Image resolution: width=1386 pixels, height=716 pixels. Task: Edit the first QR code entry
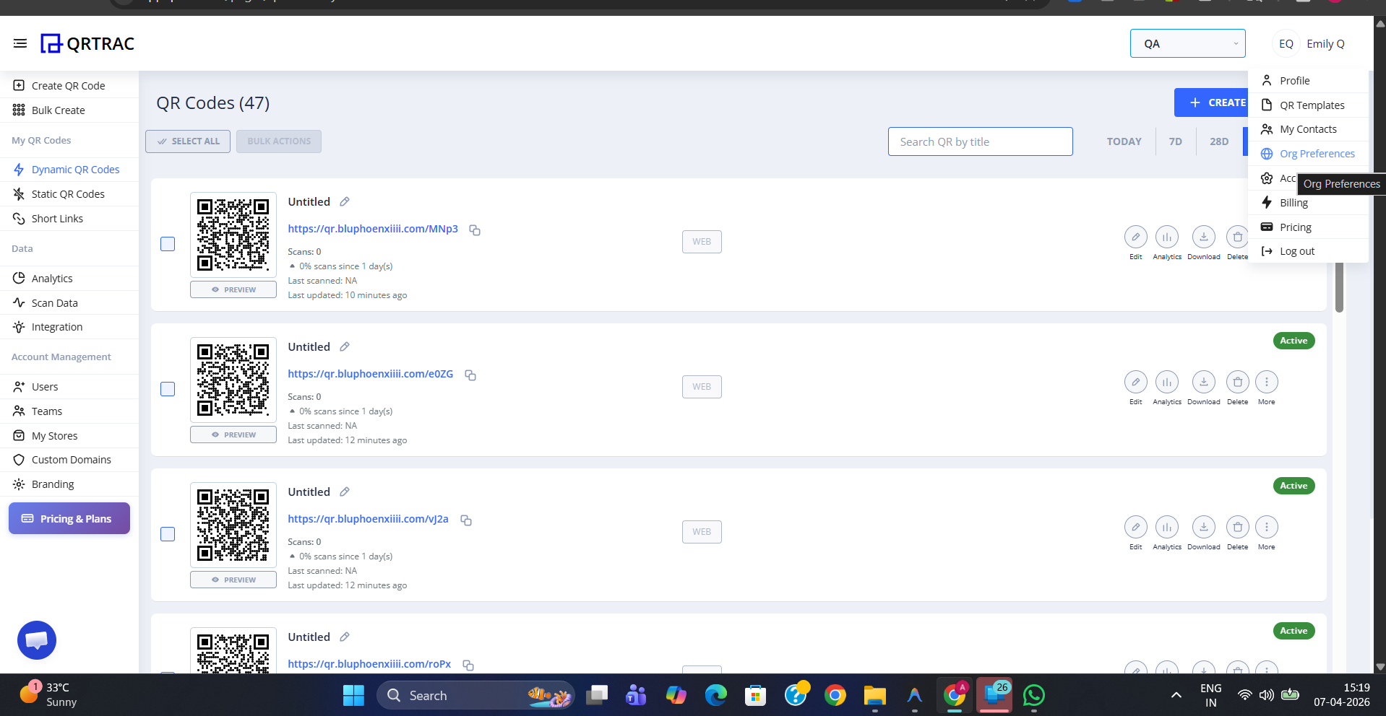(x=1135, y=237)
